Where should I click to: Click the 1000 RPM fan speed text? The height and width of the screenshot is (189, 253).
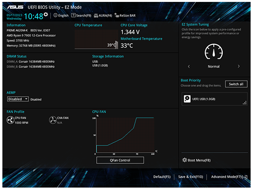point(21,123)
